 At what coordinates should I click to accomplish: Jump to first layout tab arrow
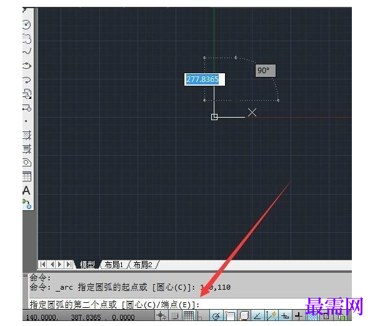(x=42, y=265)
